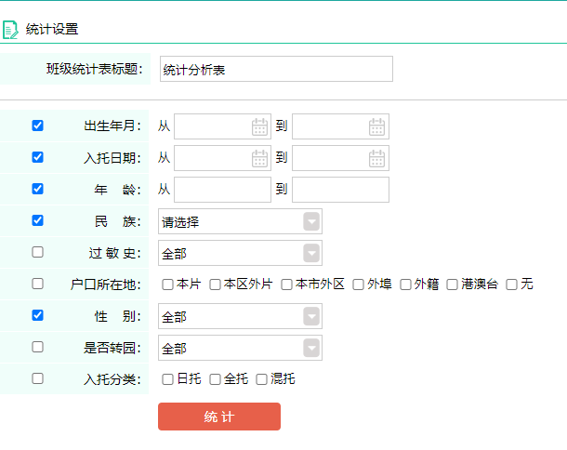Enable the 入托分类 row checkbox
This screenshot has width=567, height=450.
(x=37, y=378)
